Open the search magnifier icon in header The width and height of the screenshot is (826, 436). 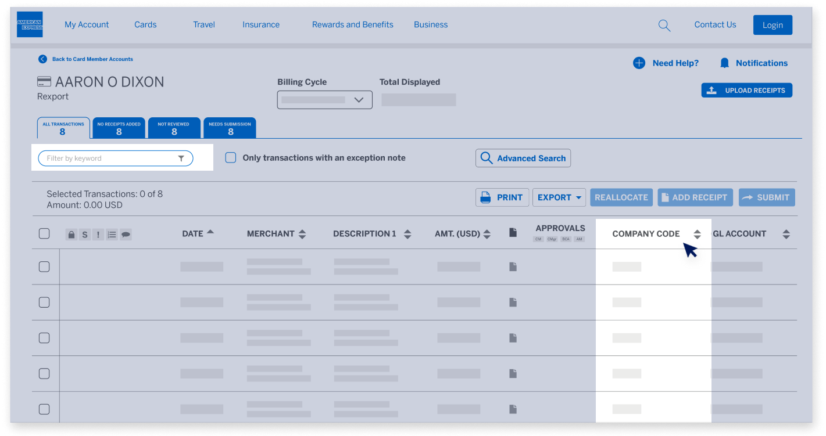click(664, 26)
